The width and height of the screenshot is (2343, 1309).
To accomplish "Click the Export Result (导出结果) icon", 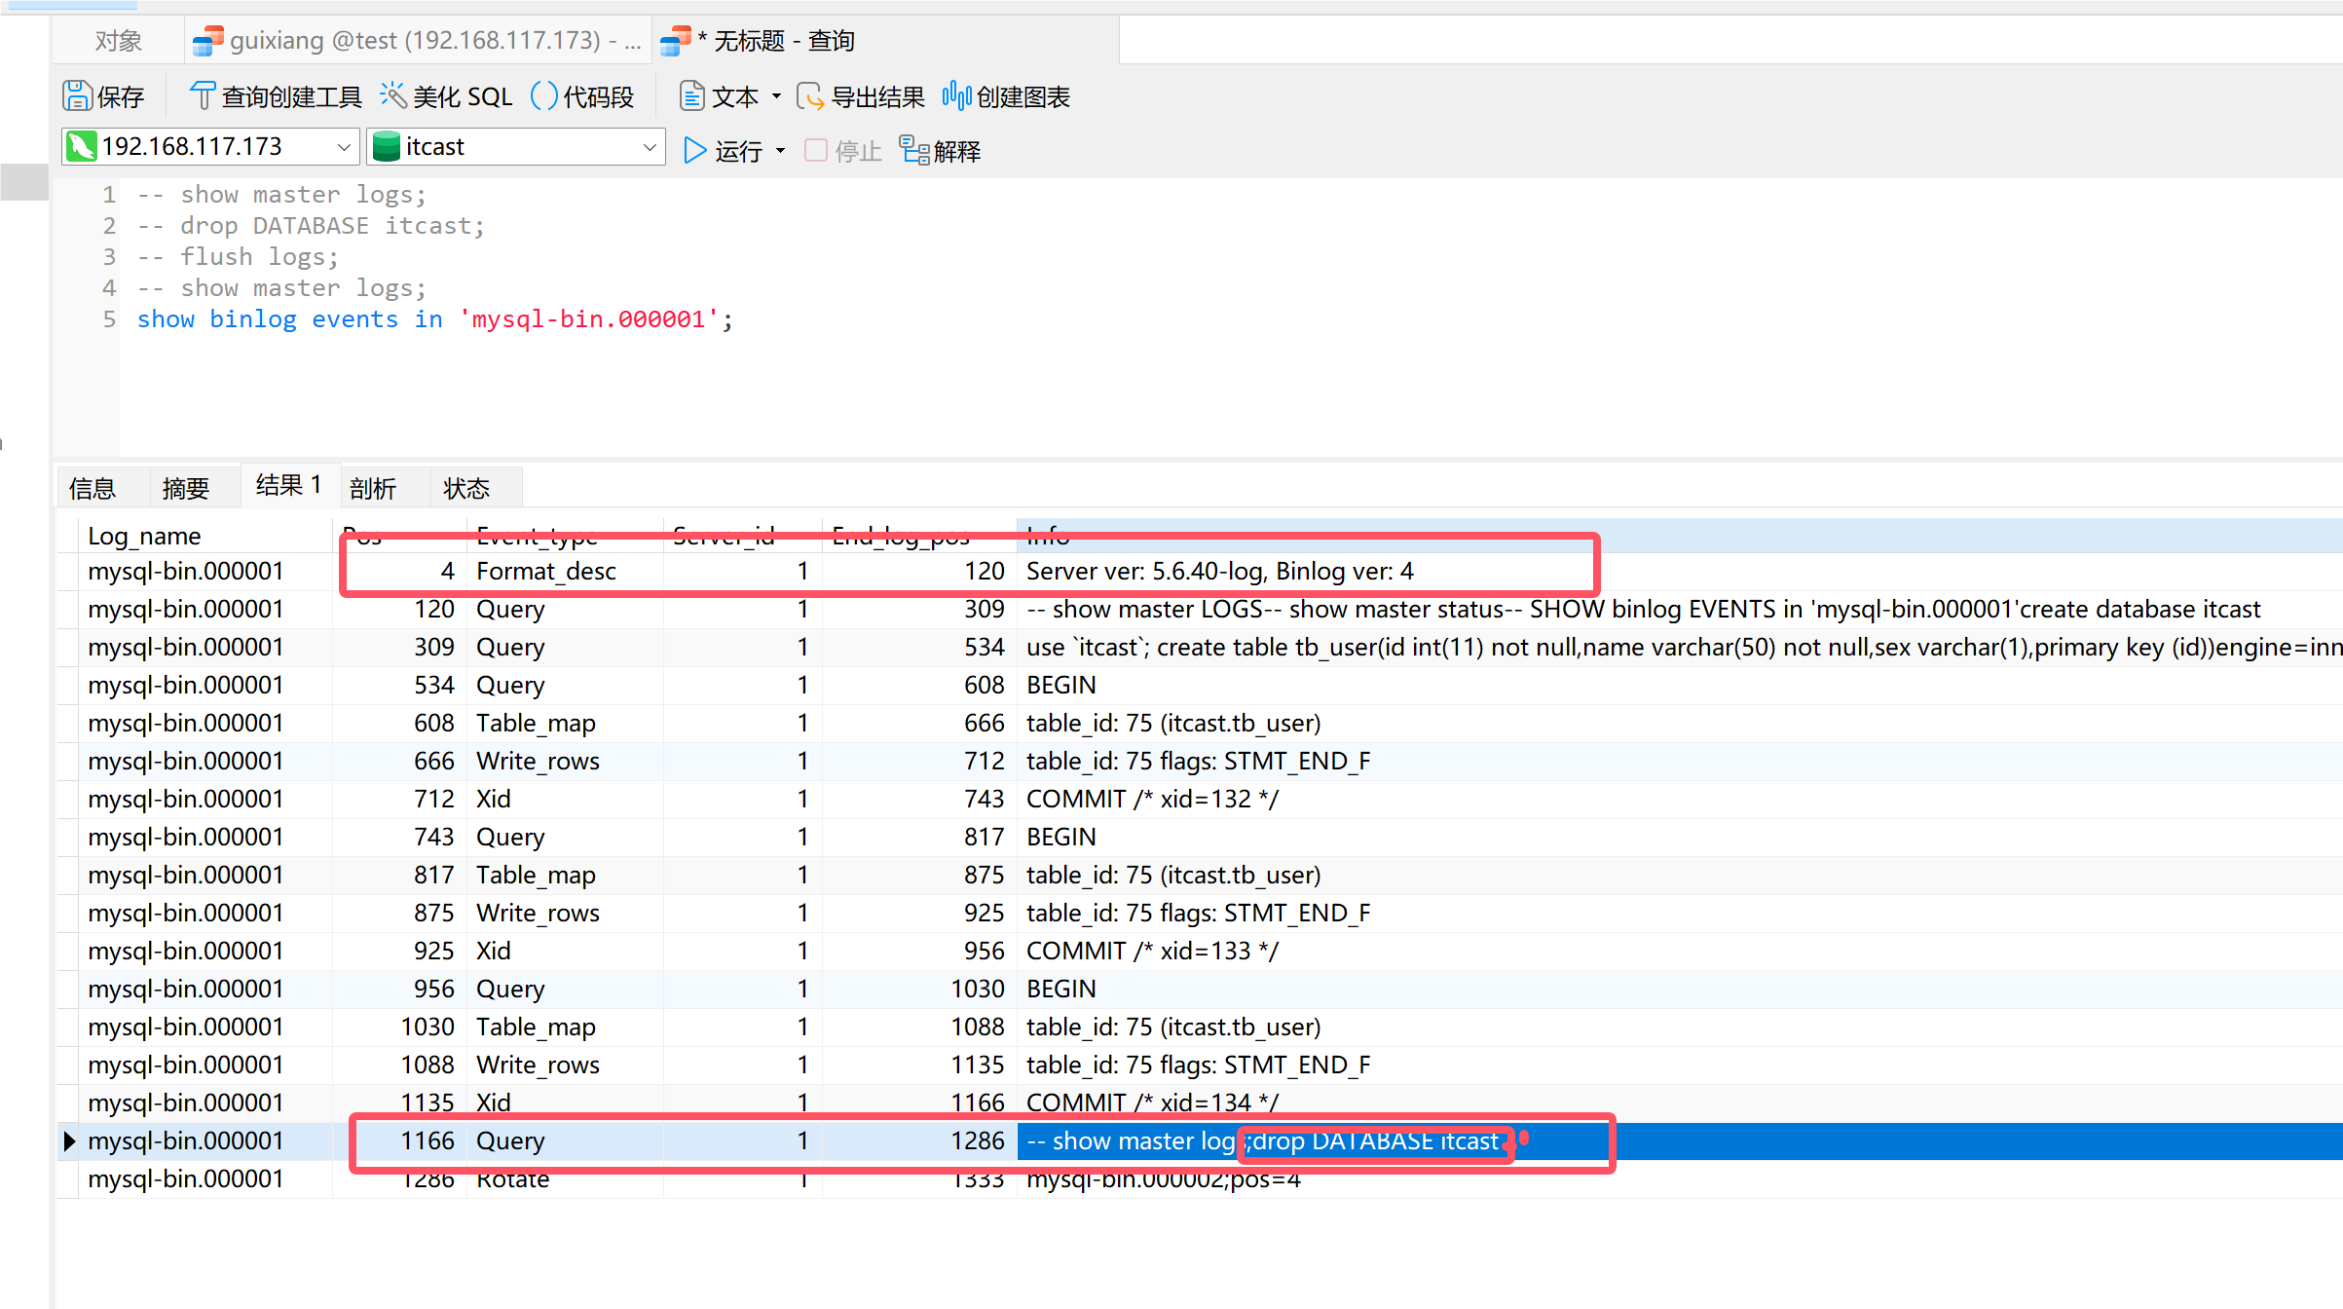I will (810, 96).
